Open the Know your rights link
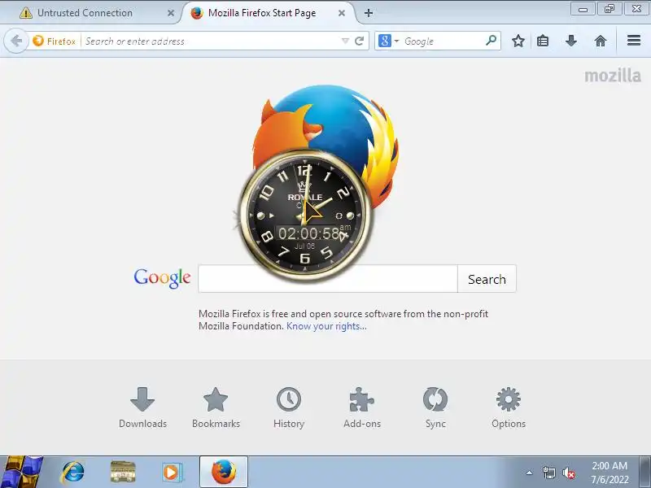This screenshot has width=651, height=488. click(x=326, y=326)
